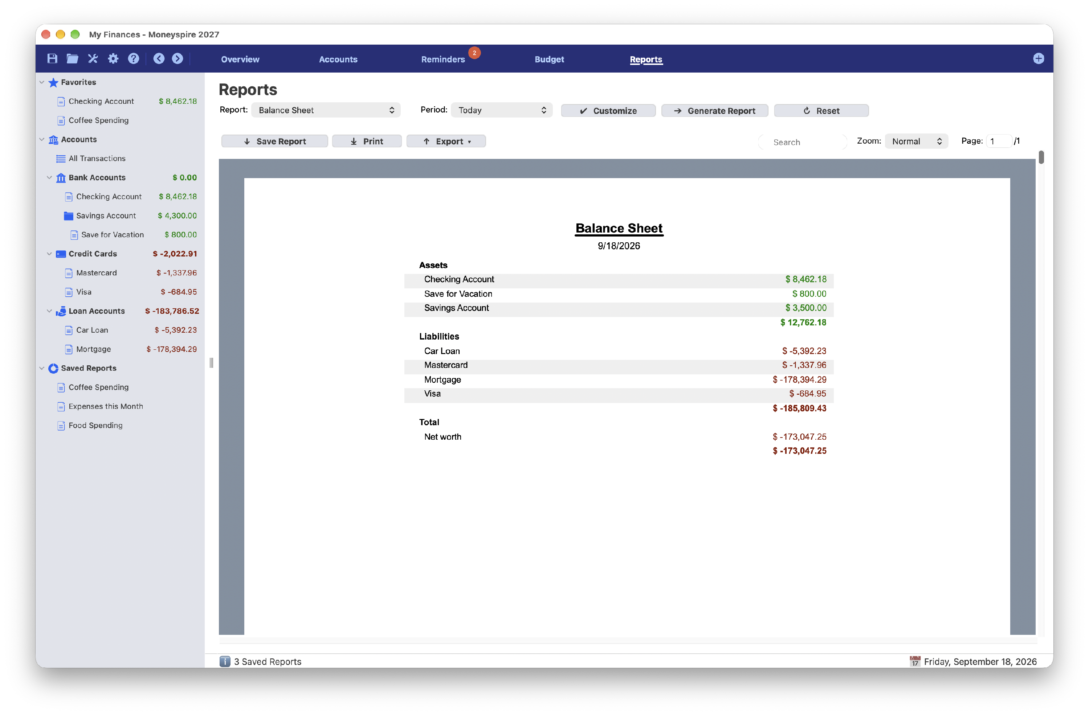Click the Page number field

click(x=998, y=141)
